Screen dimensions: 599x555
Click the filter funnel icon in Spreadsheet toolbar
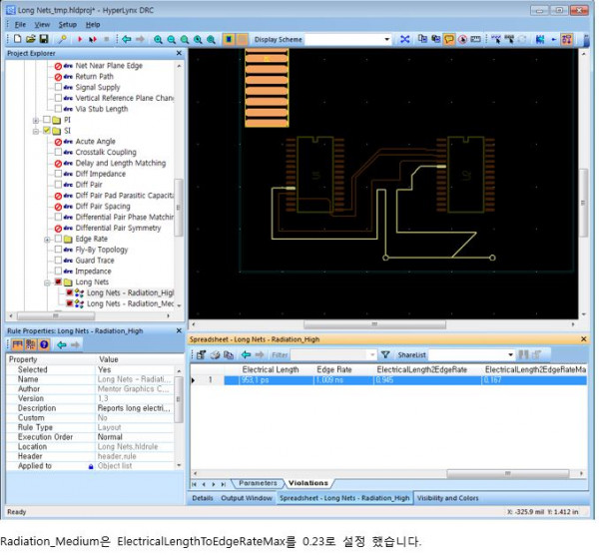point(385,354)
